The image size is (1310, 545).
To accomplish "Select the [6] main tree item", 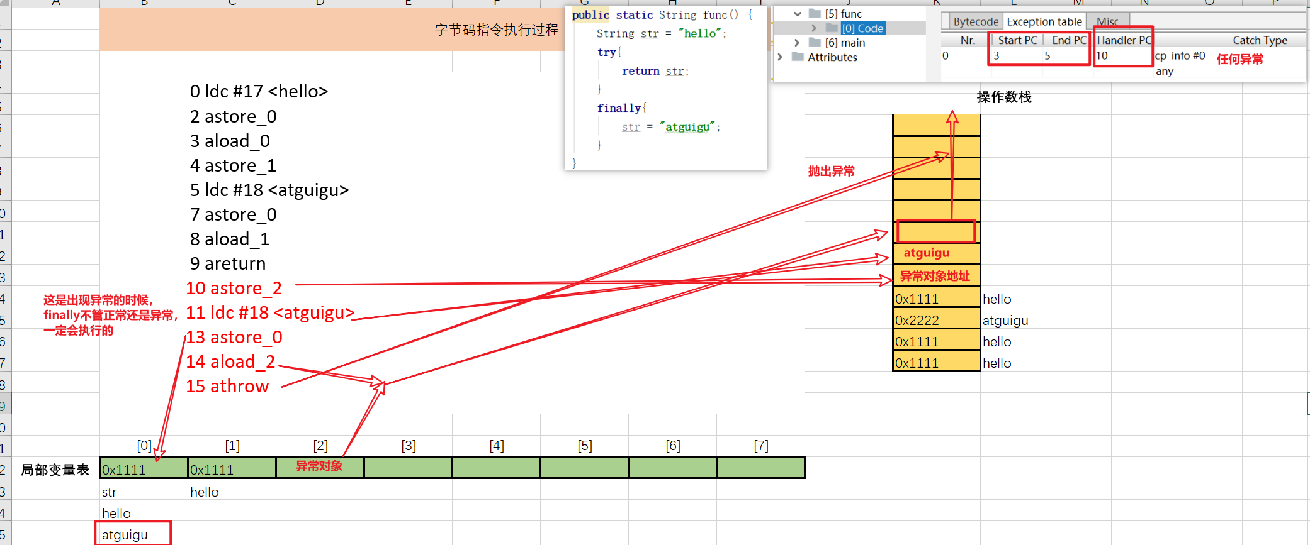I will pos(845,43).
